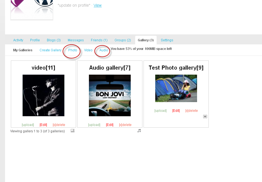This screenshot has width=262, height=182.
Task: Click Edit under video[11] gallery
Action: click(43, 125)
